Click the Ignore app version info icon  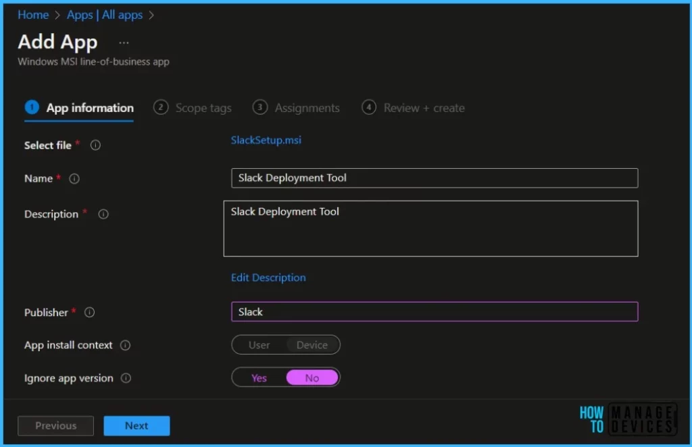click(x=126, y=378)
